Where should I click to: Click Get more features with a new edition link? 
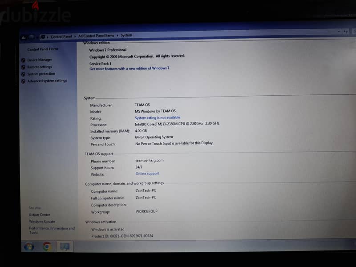click(x=129, y=69)
